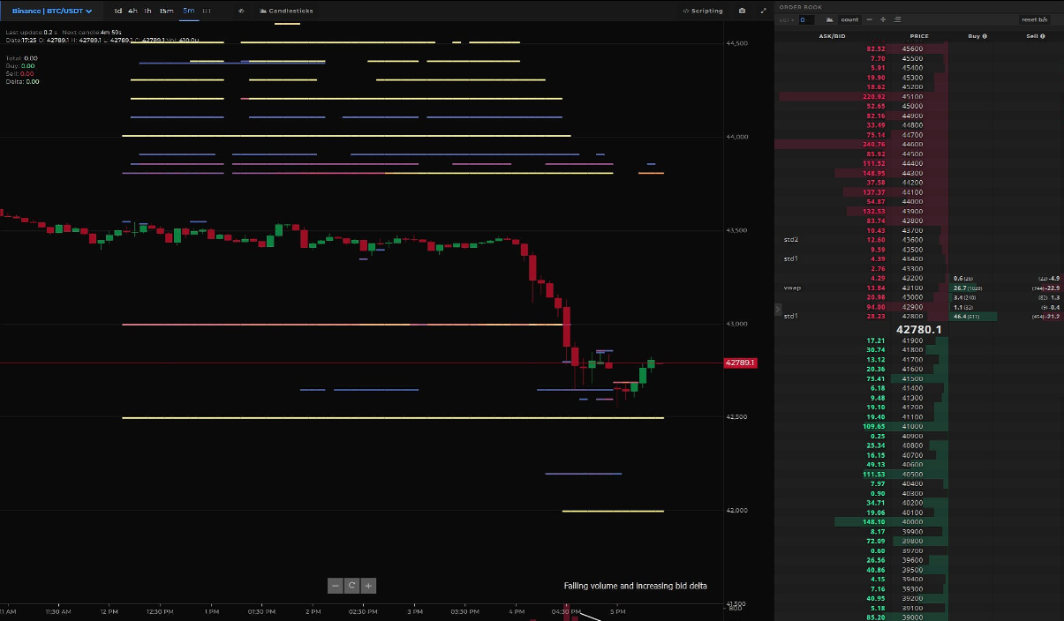Change chart interval to 15m

[166, 11]
